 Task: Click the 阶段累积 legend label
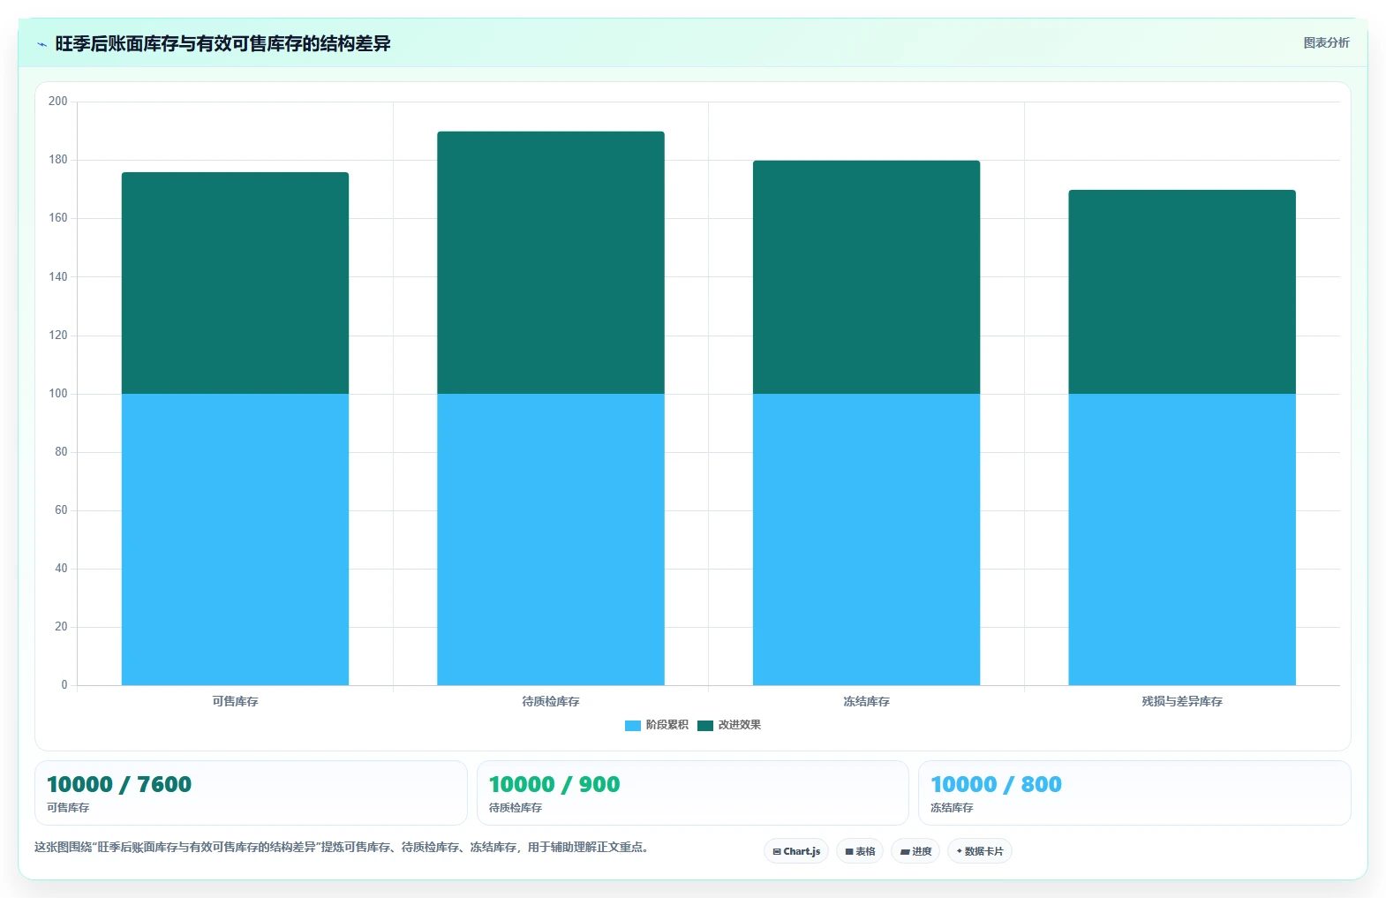pos(667,725)
